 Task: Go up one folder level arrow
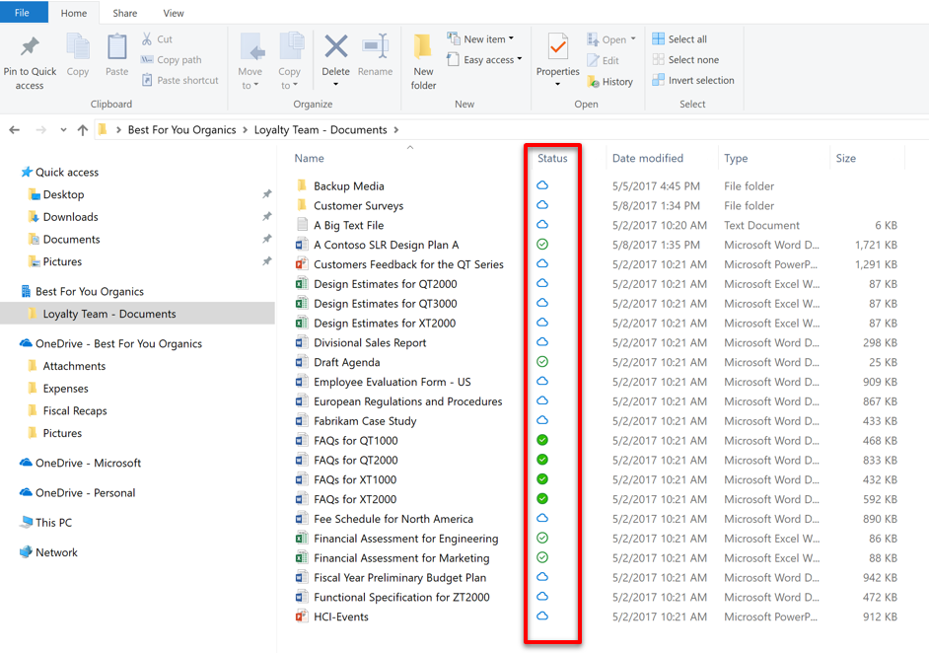point(83,130)
